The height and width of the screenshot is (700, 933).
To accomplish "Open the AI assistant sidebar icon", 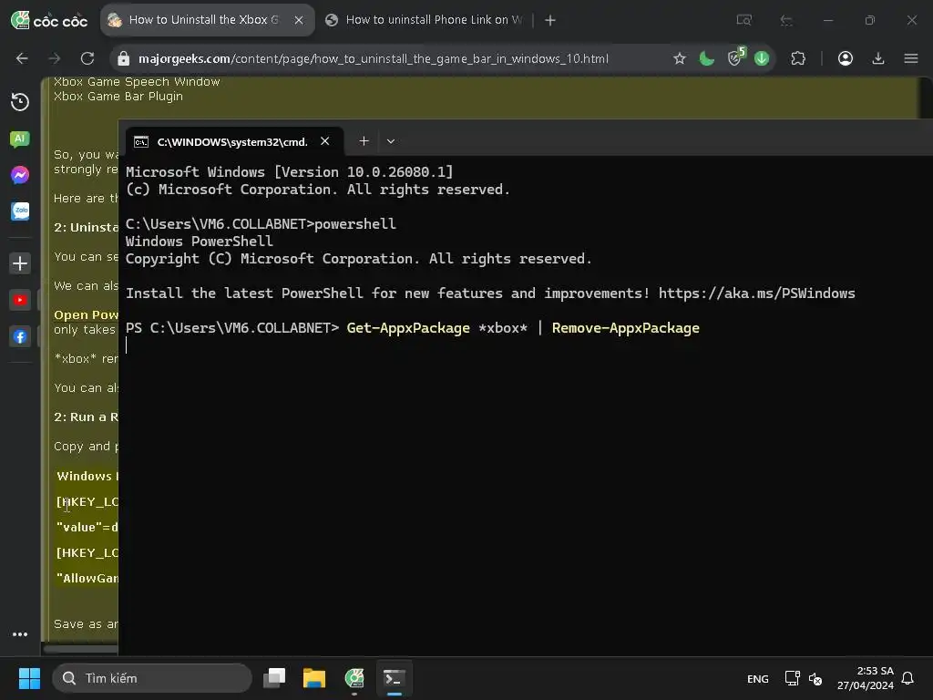I will pos(20,139).
